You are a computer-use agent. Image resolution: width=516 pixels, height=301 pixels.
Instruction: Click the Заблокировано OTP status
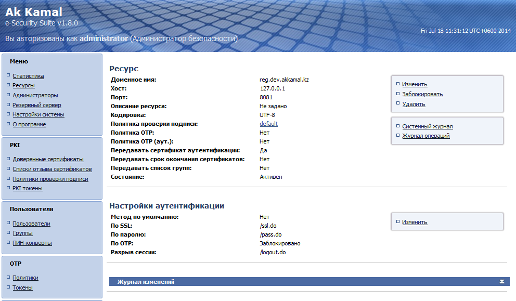coord(280,243)
